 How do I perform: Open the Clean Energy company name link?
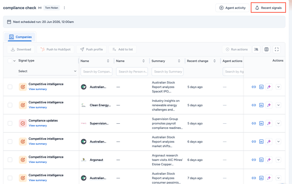(x=100, y=105)
